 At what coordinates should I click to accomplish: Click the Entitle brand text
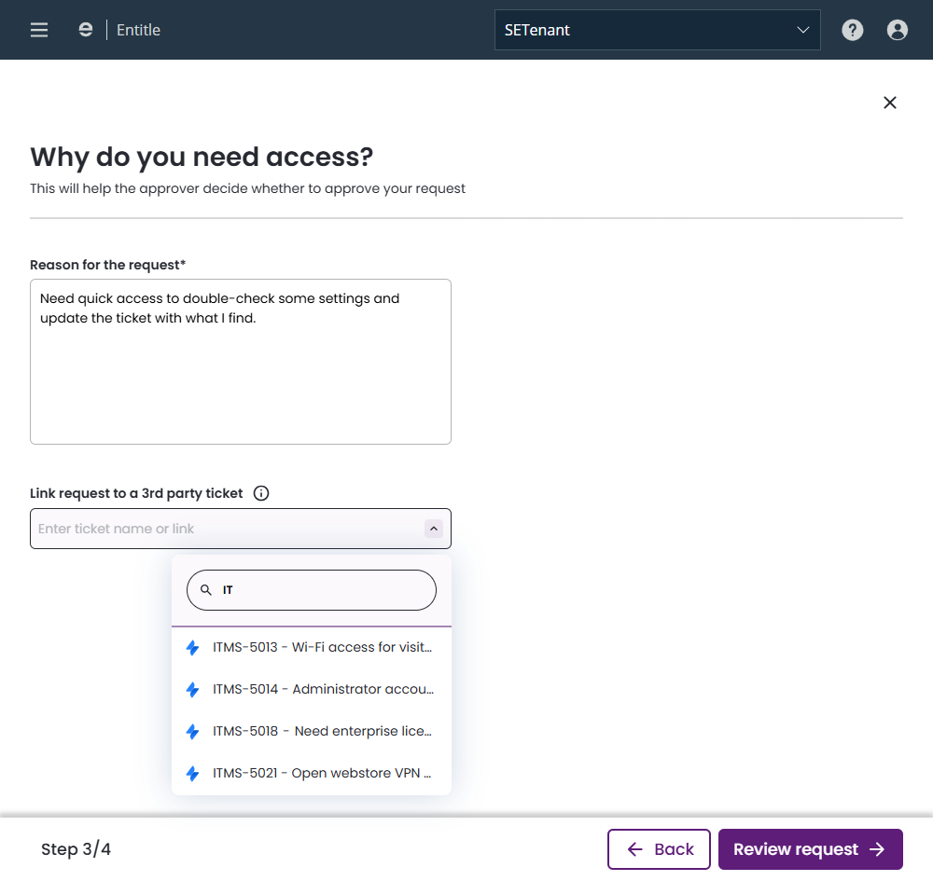[x=139, y=30]
